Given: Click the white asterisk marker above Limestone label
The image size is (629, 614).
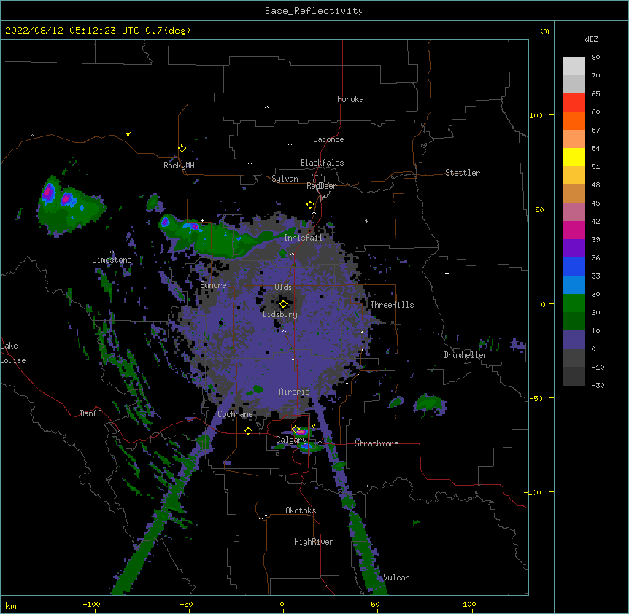Looking at the screenshot, I should pos(112,252).
